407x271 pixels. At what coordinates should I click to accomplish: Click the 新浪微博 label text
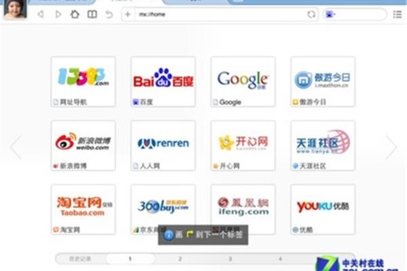pos(73,166)
